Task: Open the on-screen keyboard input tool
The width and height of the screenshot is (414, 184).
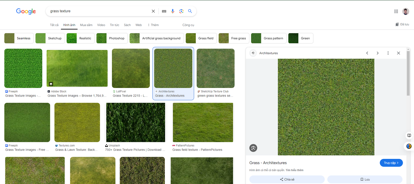Action: (164, 11)
